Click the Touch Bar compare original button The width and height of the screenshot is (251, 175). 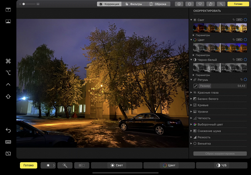tap(82, 165)
